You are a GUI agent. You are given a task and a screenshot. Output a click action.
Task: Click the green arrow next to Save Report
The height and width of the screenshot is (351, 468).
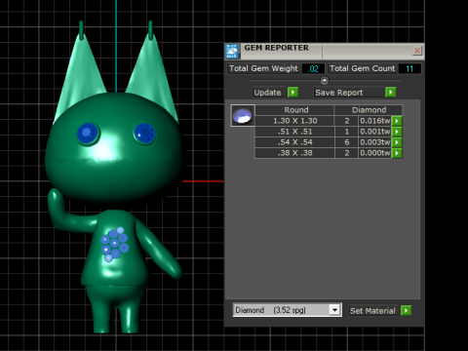(x=391, y=93)
